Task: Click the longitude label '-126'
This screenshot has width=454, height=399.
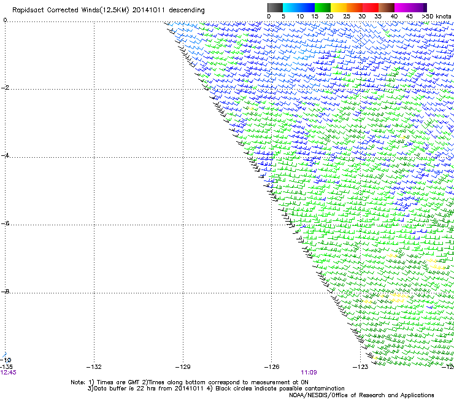Action: pos(272,367)
